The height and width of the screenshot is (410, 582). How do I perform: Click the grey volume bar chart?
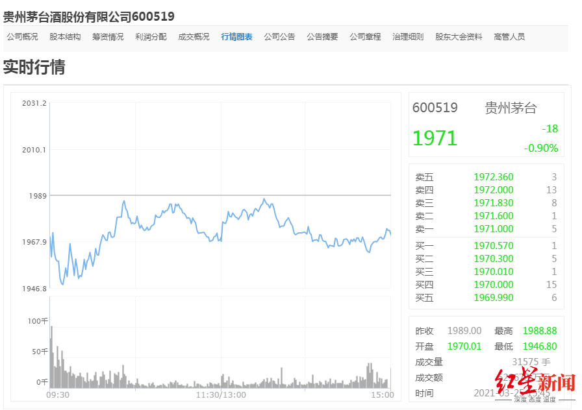(220, 357)
